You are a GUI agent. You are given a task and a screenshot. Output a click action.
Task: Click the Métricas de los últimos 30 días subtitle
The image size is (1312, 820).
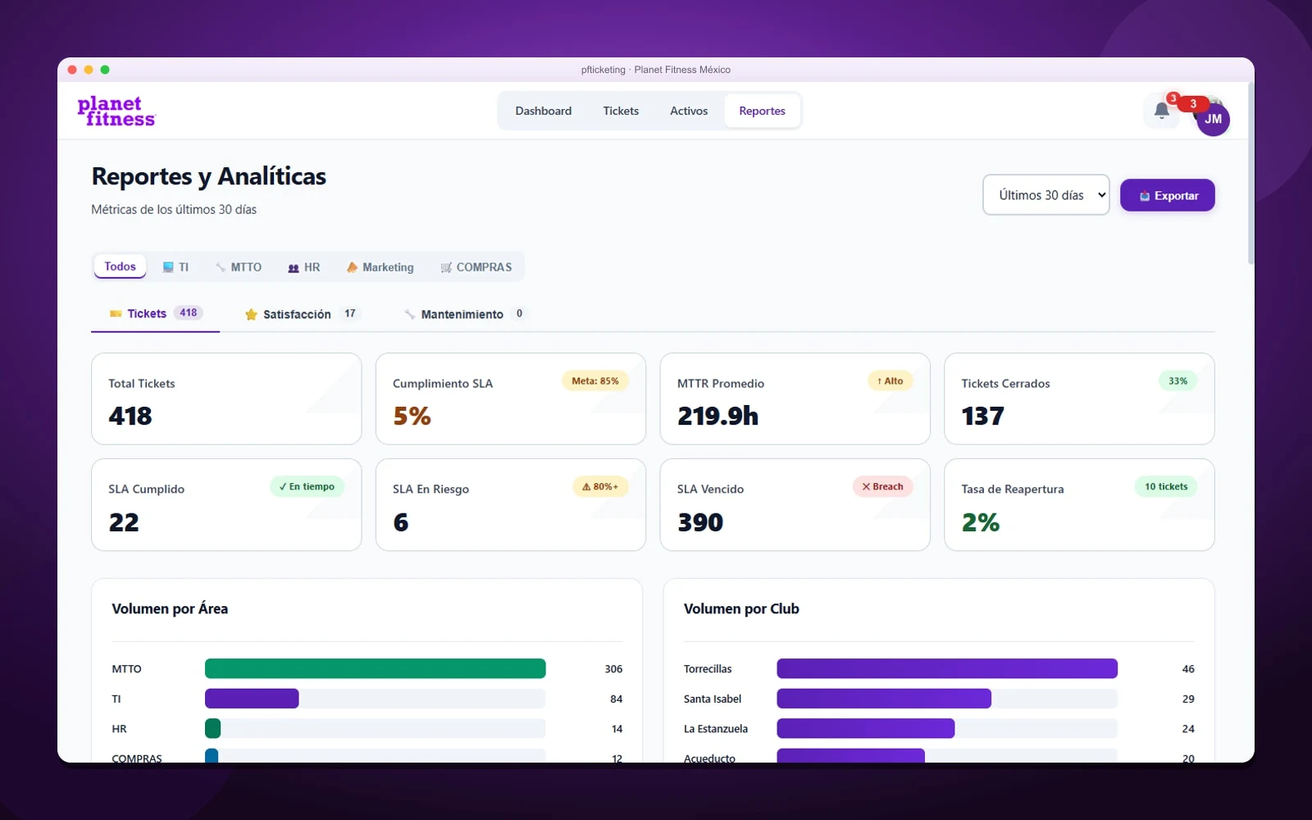[x=174, y=210]
